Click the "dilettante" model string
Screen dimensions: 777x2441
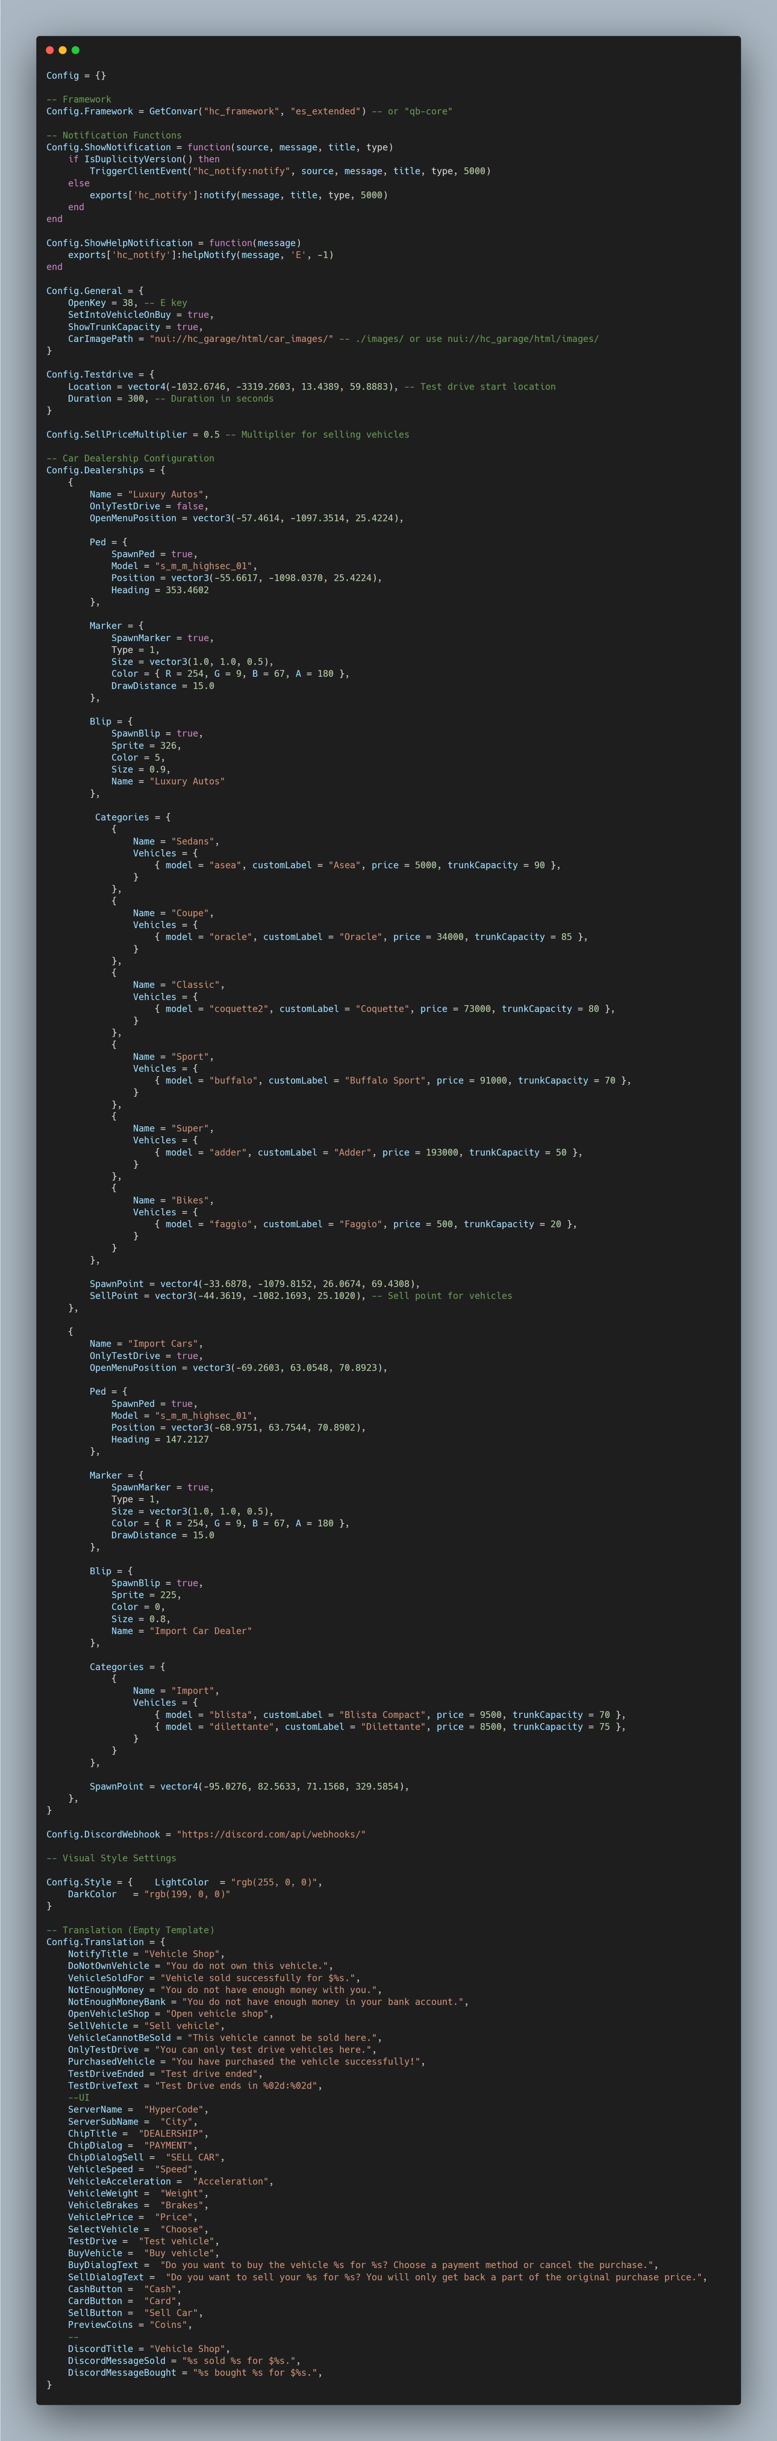[x=241, y=1727]
